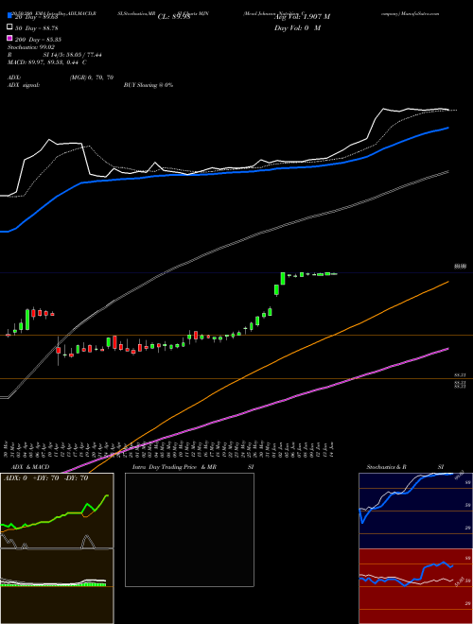This screenshot has width=473, height=624.
Task: Click the 'ADX & MACD' panel title
Action: click(x=30, y=467)
